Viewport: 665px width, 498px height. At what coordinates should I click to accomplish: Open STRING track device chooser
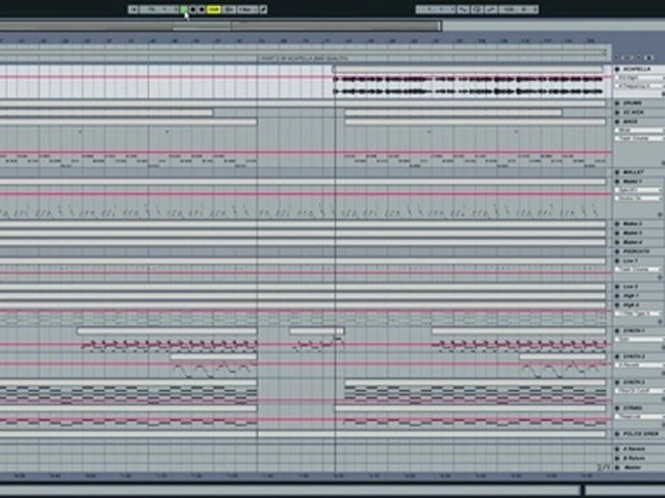coord(639,416)
